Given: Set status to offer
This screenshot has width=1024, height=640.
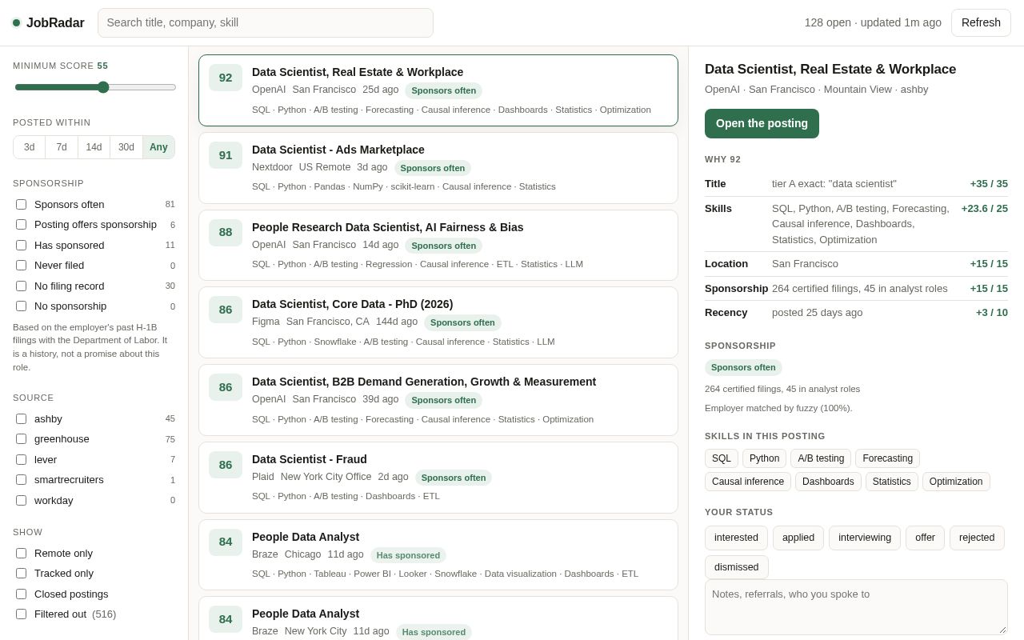Looking at the screenshot, I should coord(925,538).
